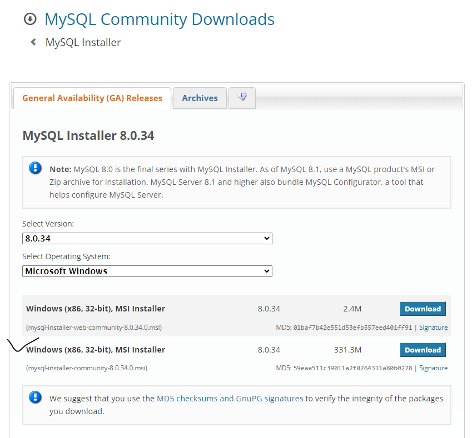The image size is (472, 438).
Task: Click the Select Version label
Action: click(48, 224)
